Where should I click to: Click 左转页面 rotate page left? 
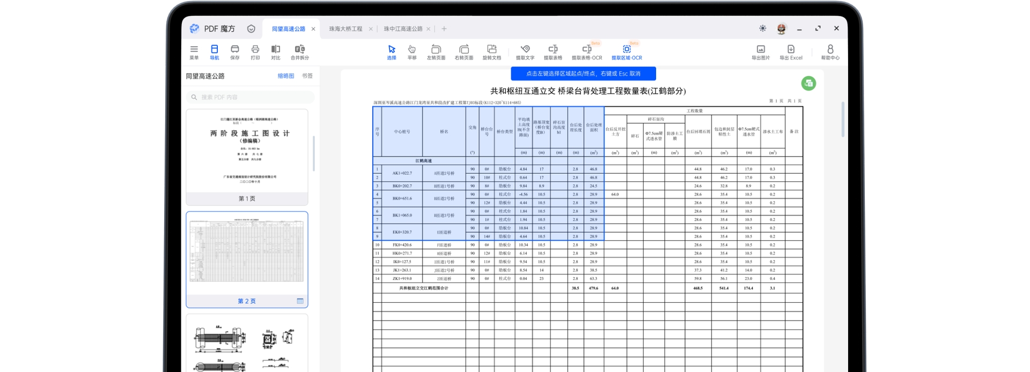pyautogui.click(x=436, y=52)
